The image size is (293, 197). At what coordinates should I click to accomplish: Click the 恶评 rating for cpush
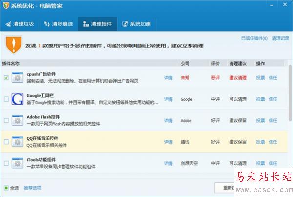215,77
